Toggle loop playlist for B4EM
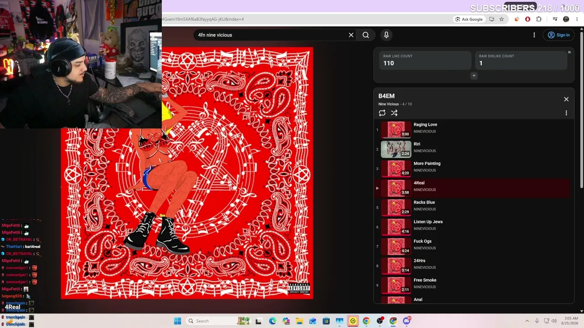This screenshot has width=584, height=328. [x=382, y=113]
